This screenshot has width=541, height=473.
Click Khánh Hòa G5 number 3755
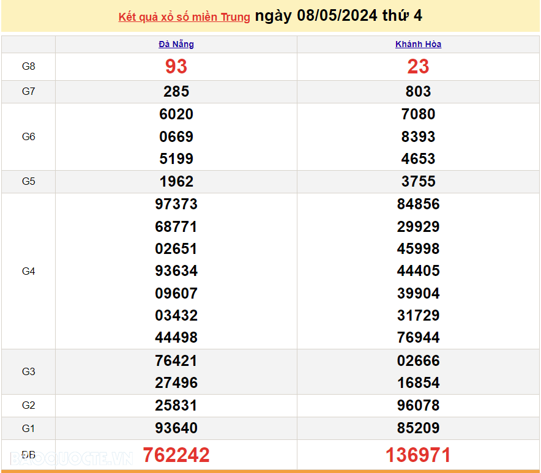point(418,182)
